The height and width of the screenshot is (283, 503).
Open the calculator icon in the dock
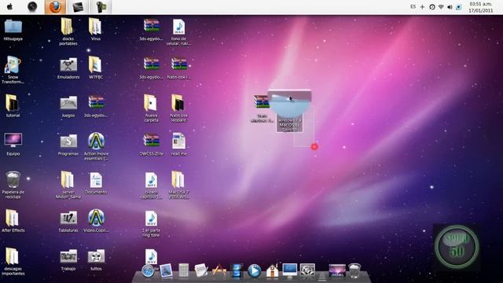[x=183, y=270]
